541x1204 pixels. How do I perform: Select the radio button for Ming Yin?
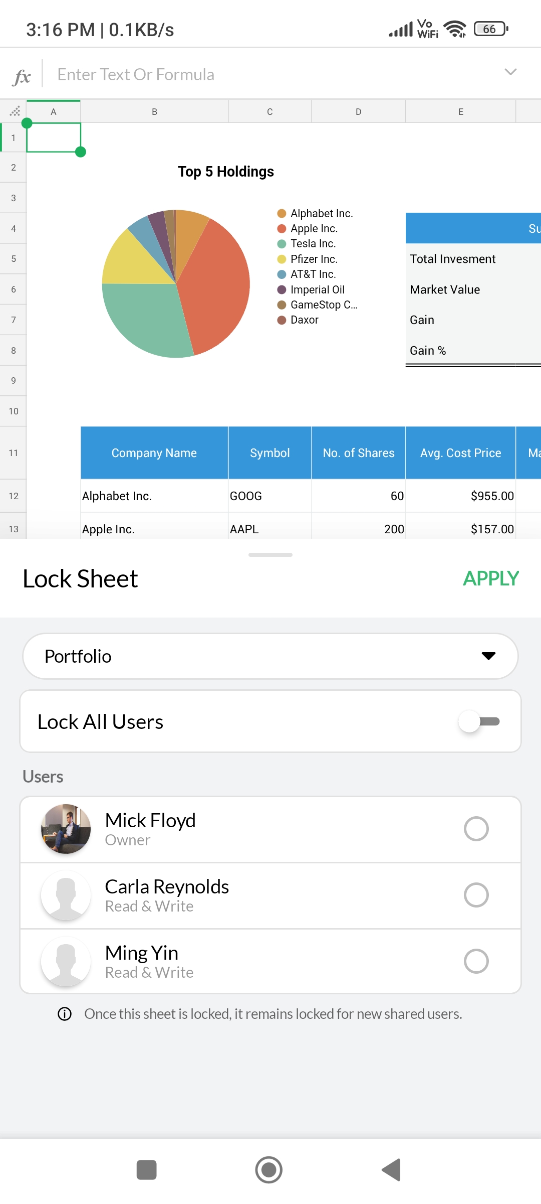tap(476, 961)
